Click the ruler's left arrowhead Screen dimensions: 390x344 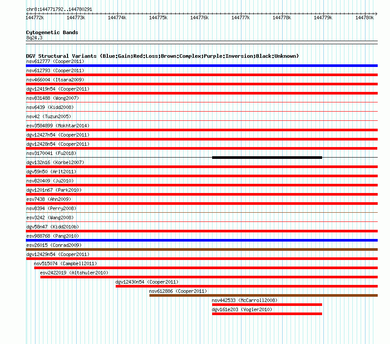tap(27, 14)
